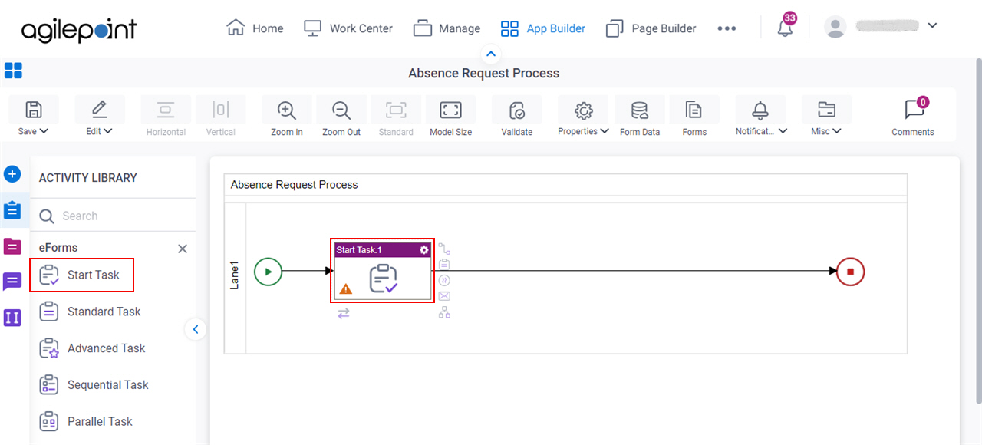The image size is (982, 445).
Task: Collapse the Activity Library panel with left chevron
Action: pyautogui.click(x=196, y=329)
